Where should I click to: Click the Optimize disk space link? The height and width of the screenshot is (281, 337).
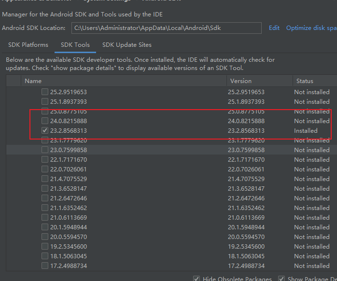[311, 28]
